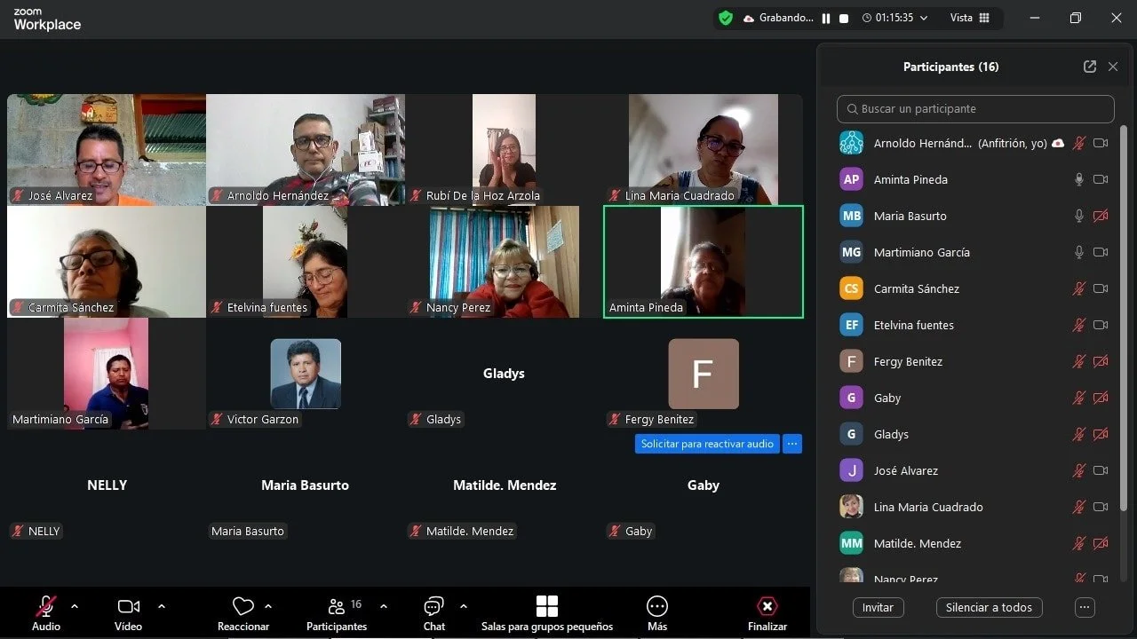The height and width of the screenshot is (639, 1137).
Task: Open the Reaccionar reactions button
Action: (x=243, y=613)
